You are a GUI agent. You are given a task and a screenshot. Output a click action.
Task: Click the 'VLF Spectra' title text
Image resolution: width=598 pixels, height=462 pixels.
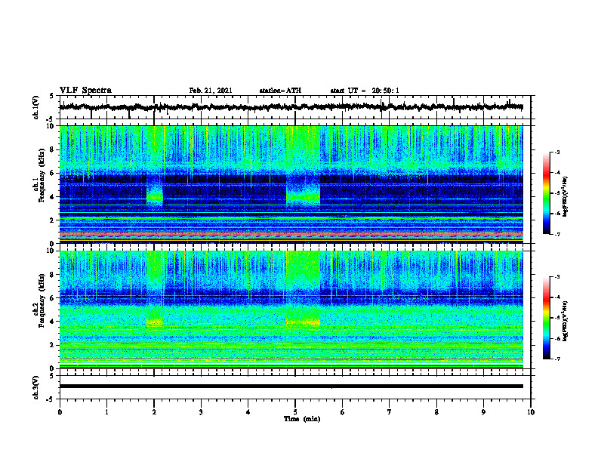(85, 91)
